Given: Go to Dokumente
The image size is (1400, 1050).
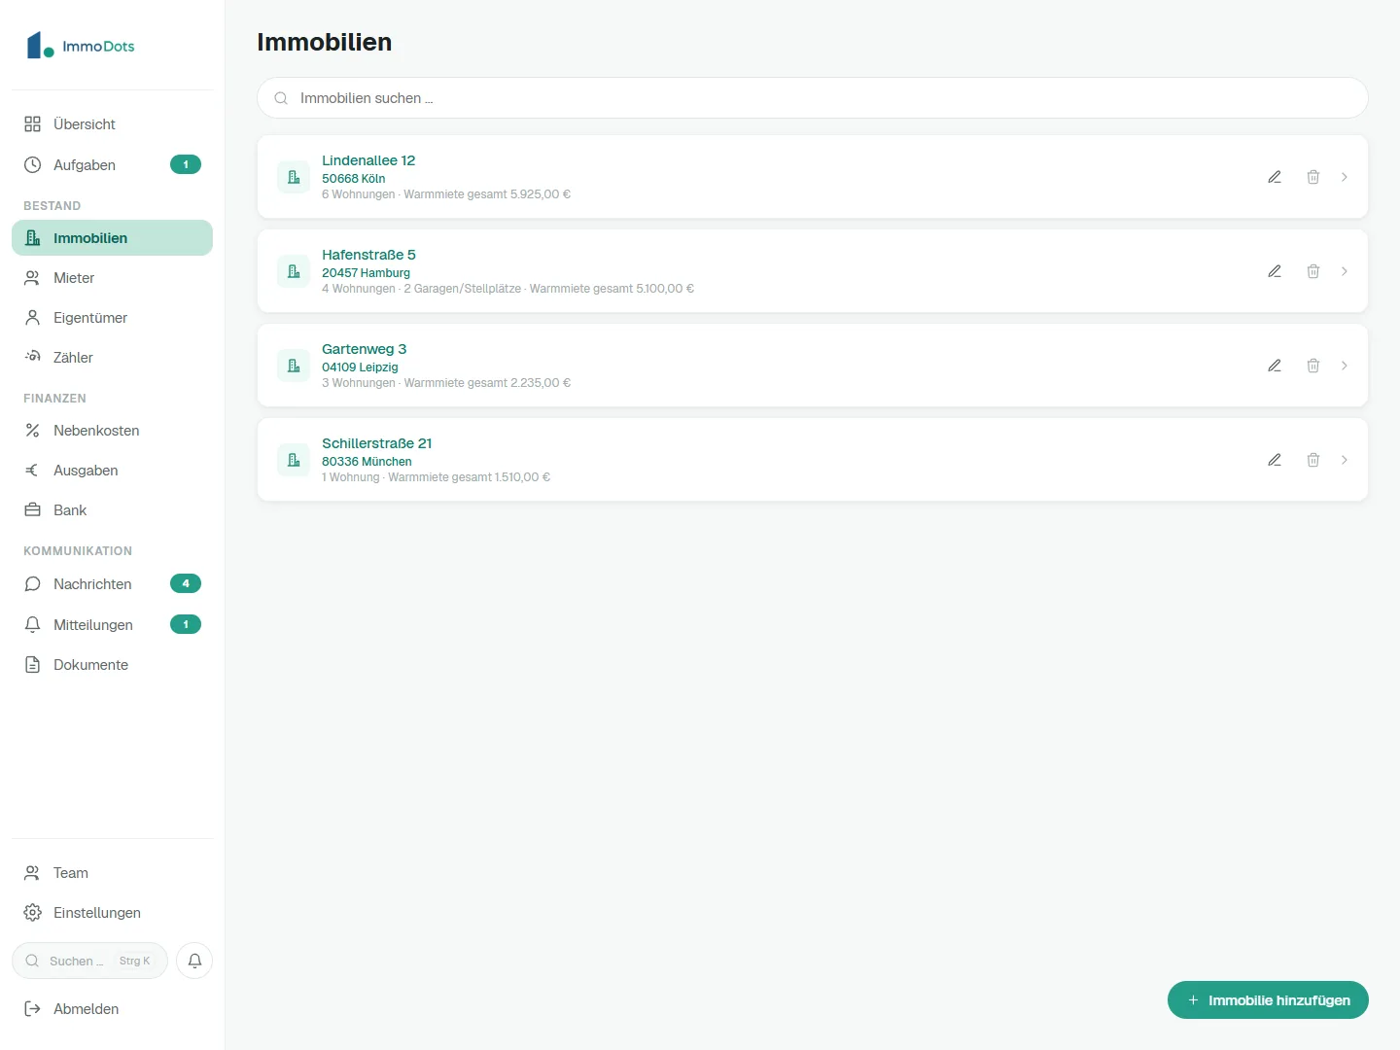Looking at the screenshot, I should pyautogui.click(x=112, y=665).
